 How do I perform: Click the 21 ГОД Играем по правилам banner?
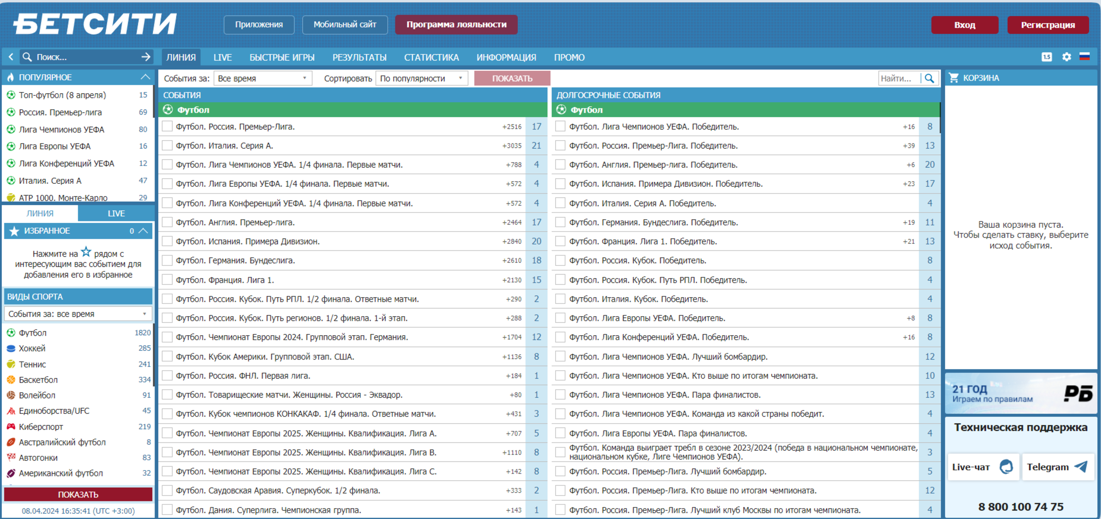[1020, 393]
